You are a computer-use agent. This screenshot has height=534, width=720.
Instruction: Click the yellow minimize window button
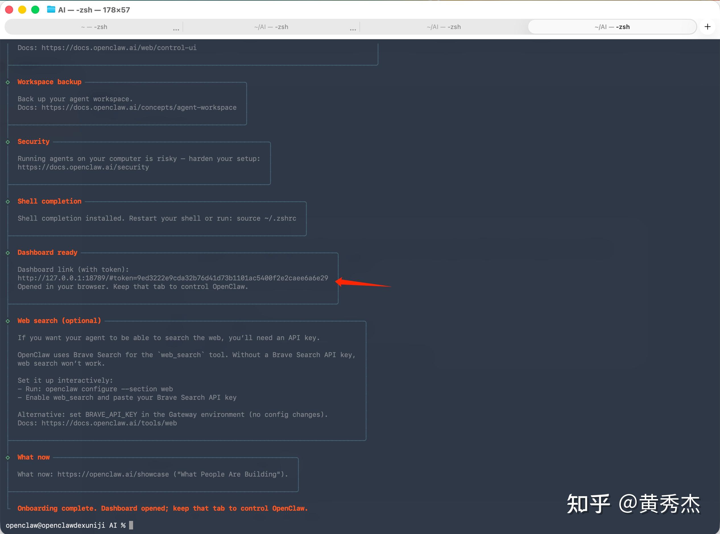22,10
